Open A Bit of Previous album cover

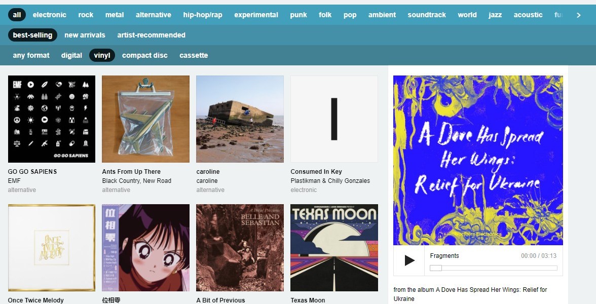(x=240, y=248)
